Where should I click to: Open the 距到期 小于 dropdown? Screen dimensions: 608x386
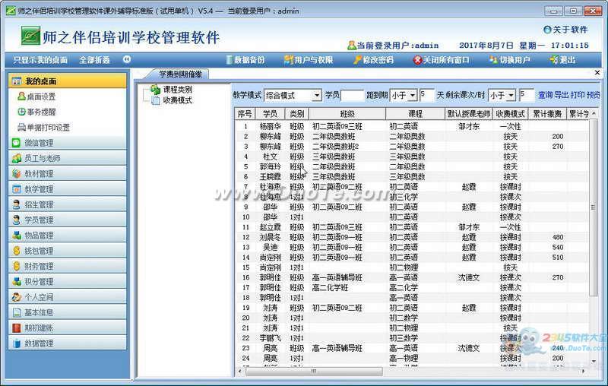(x=413, y=95)
